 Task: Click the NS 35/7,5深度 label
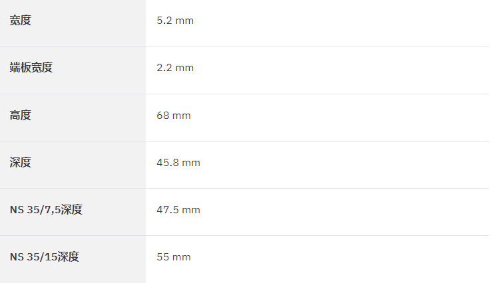(46, 209)
